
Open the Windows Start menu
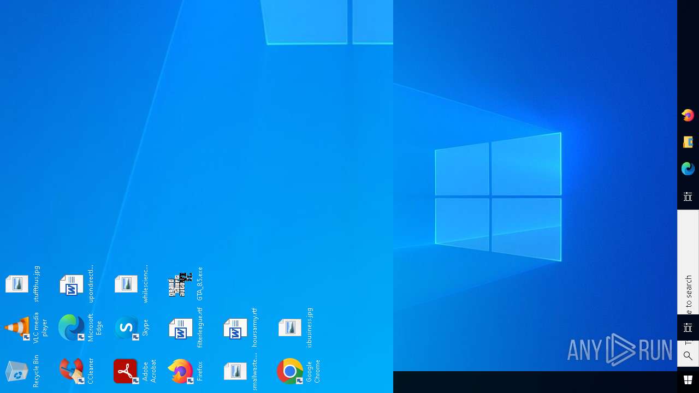688,380
